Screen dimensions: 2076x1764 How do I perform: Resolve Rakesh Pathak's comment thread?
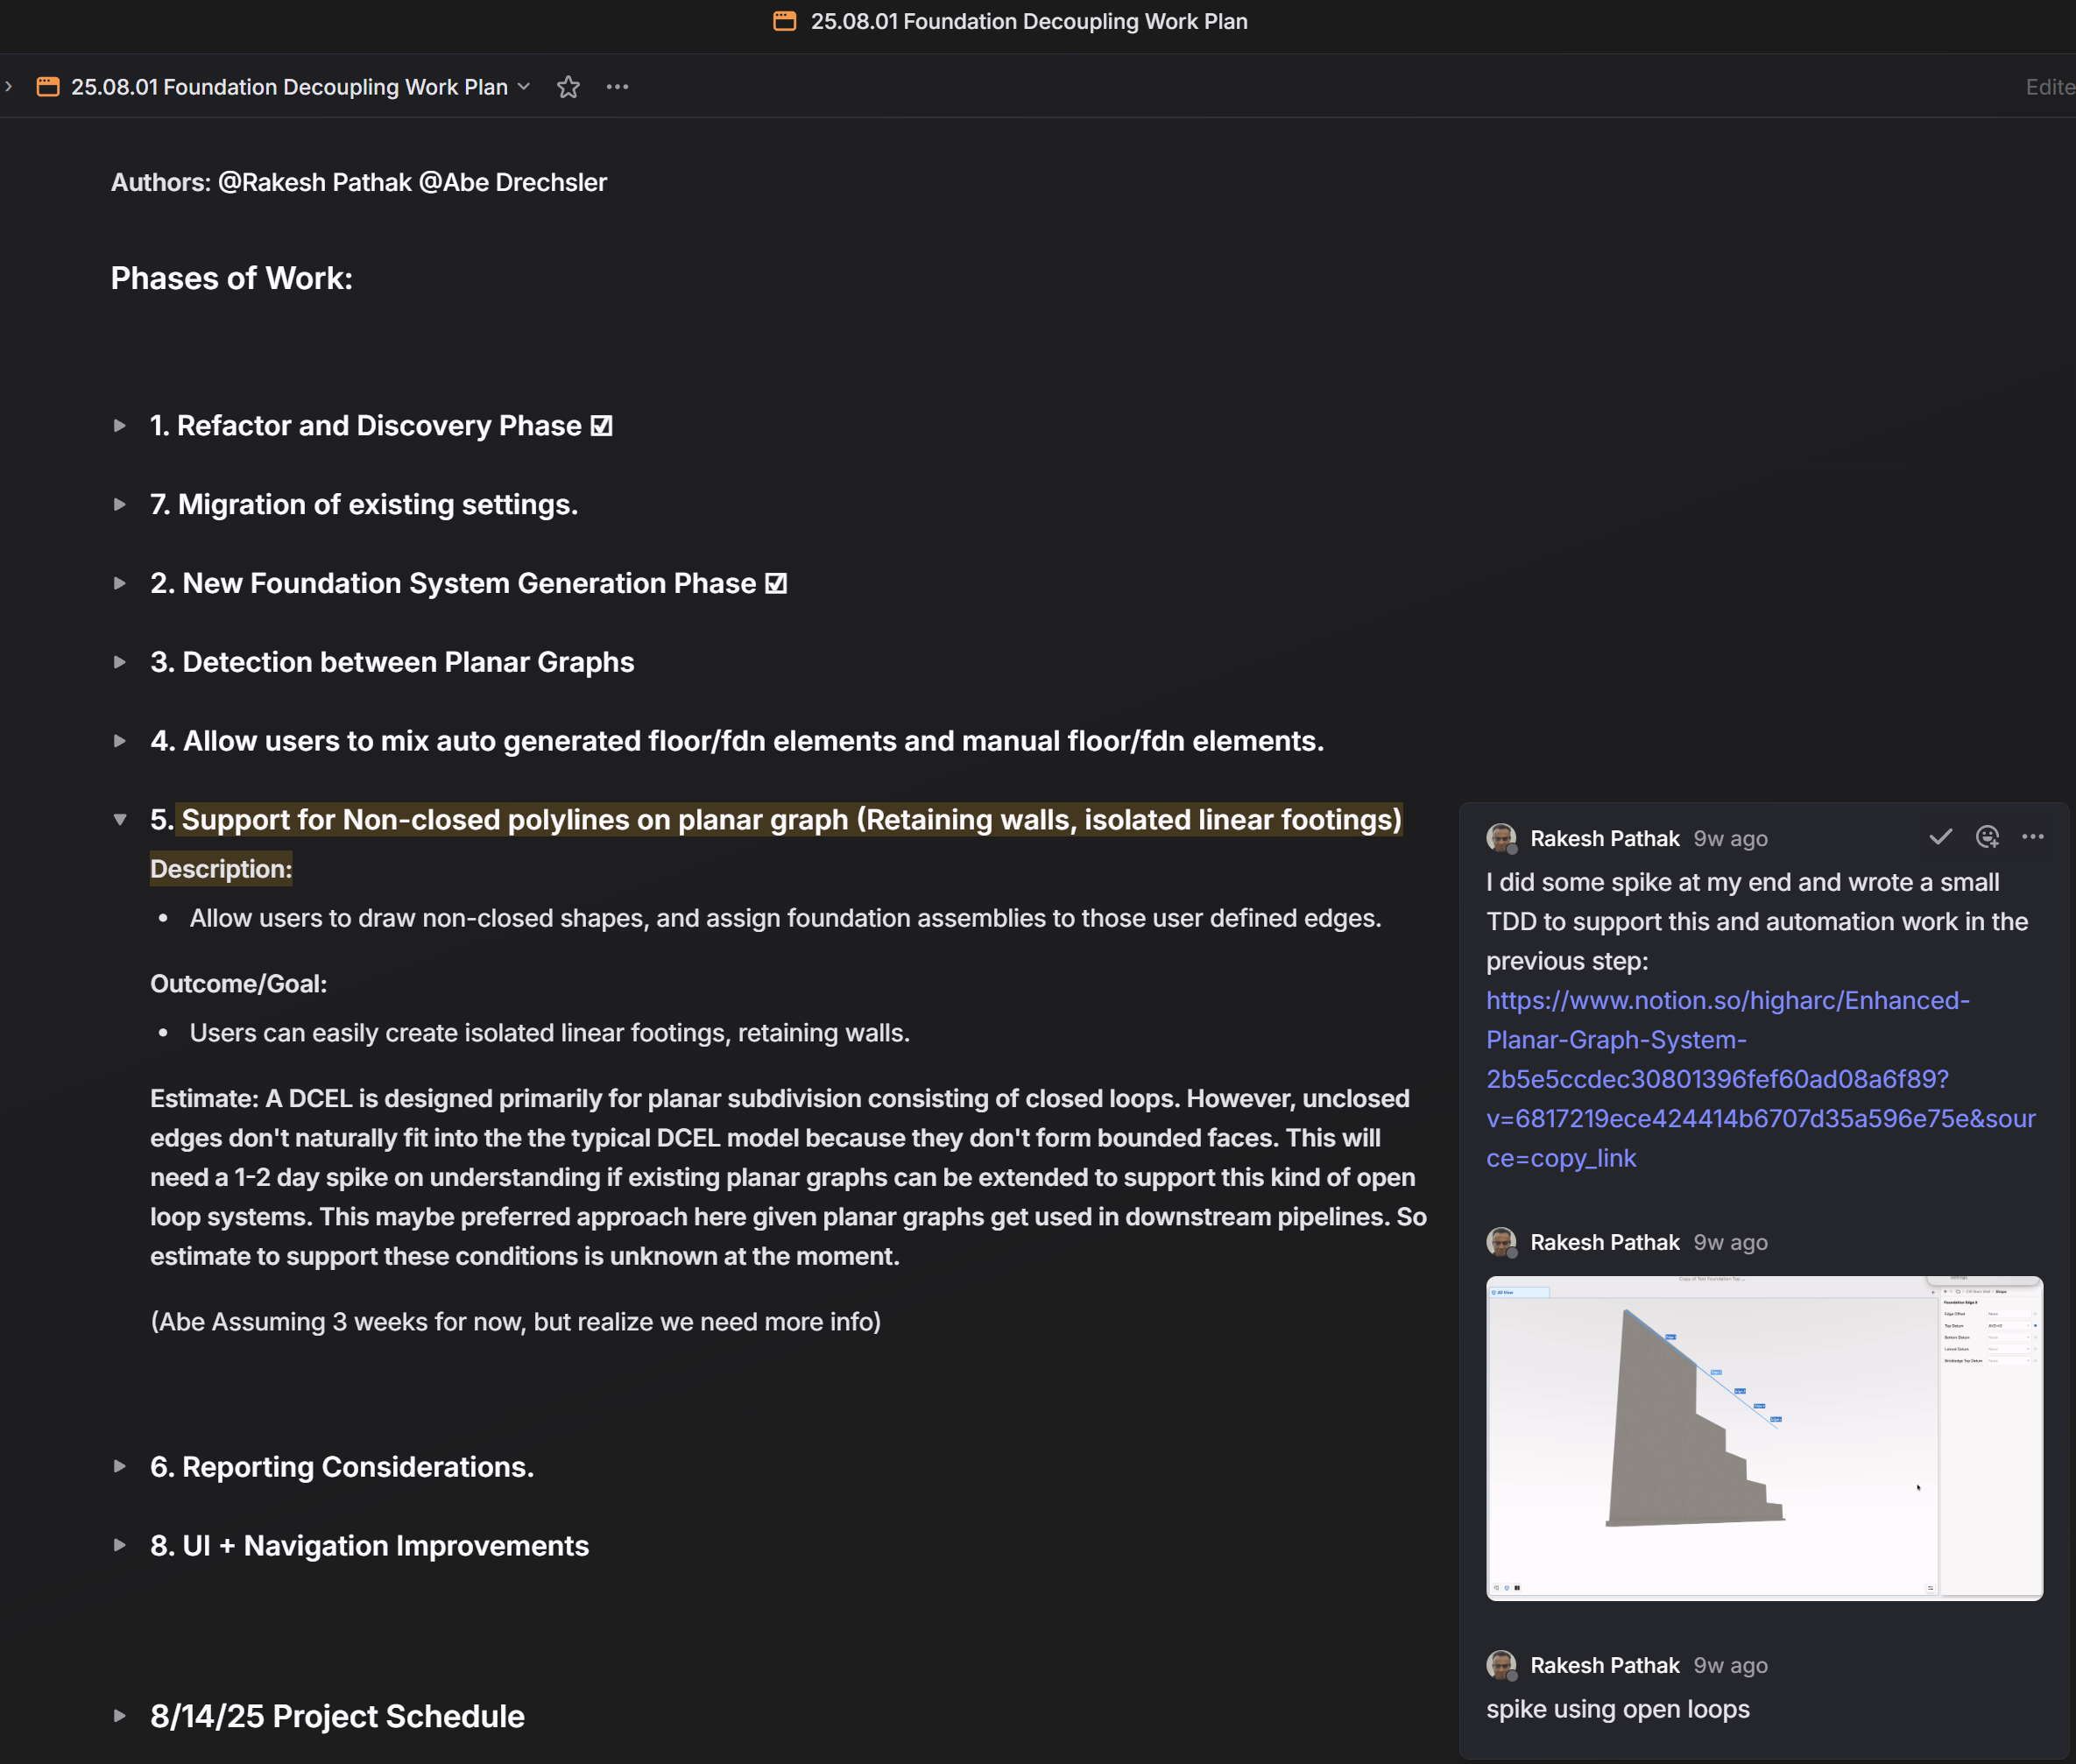coord(1940,837)
